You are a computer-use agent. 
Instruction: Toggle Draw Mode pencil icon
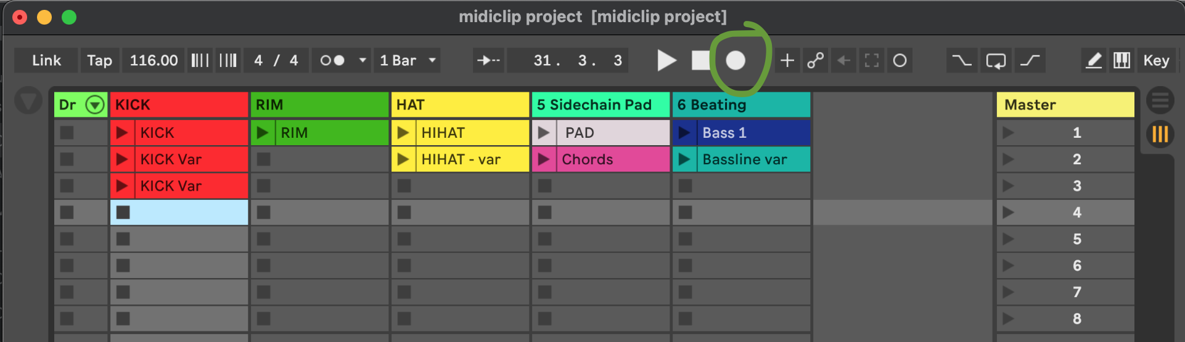pos(1094,60)
